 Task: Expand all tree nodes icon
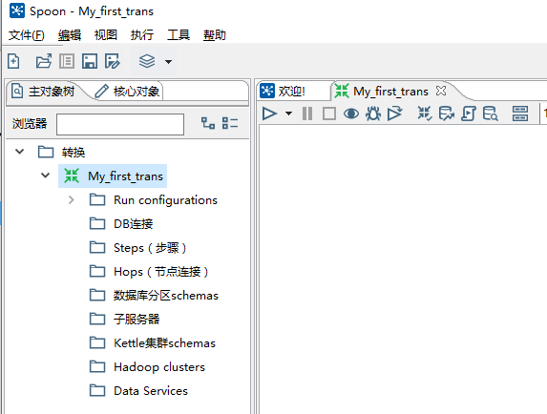208,123
